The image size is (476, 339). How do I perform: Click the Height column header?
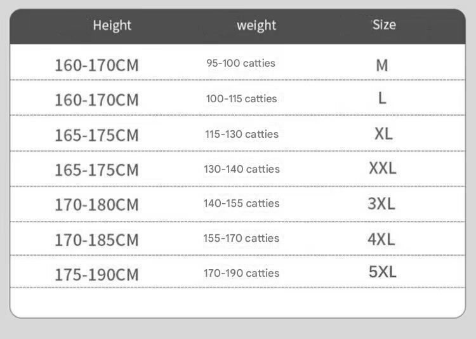(112, 25)
